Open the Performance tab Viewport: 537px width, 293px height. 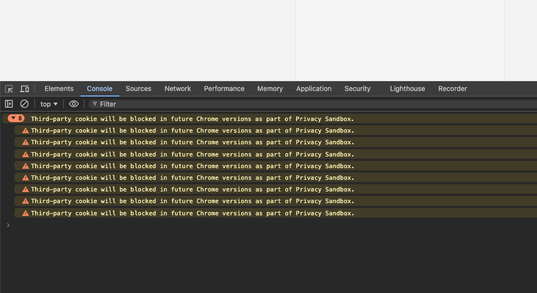pos(224,89)
